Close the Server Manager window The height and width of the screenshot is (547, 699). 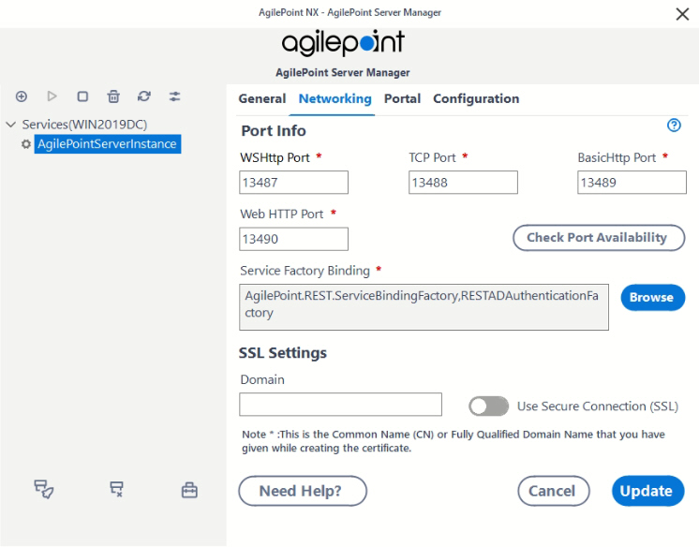pos(682,14)
